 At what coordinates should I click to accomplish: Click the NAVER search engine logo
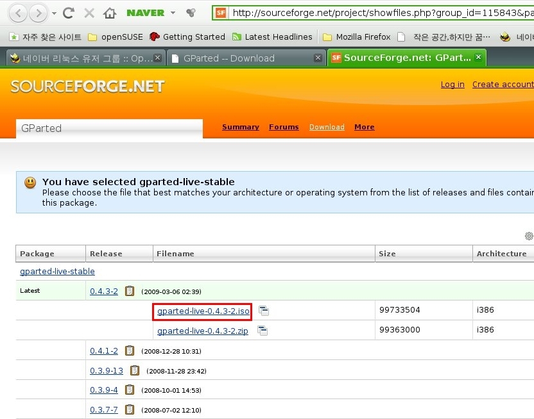146,13
